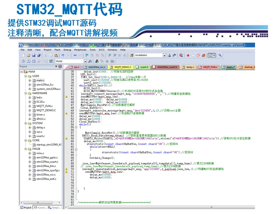Start the debug session magnifier icon
276x214 pixels.
(181, 55)
